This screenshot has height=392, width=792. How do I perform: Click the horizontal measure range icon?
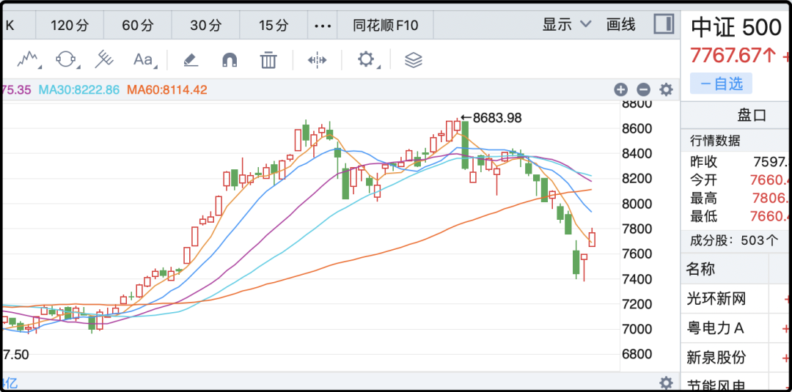317,59
